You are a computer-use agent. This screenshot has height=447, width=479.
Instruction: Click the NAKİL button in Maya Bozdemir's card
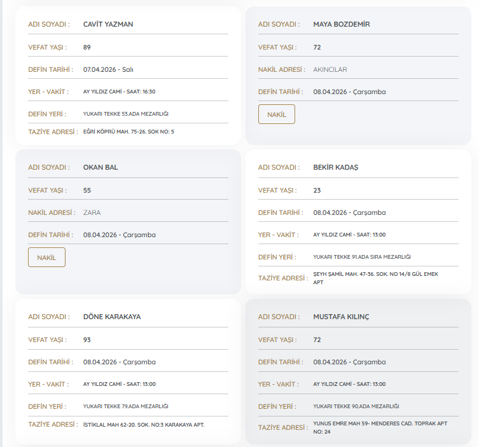coord(276,114)
